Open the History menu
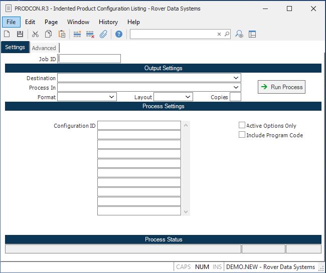The width and height of the screenshot is (326, 273). 108,22
